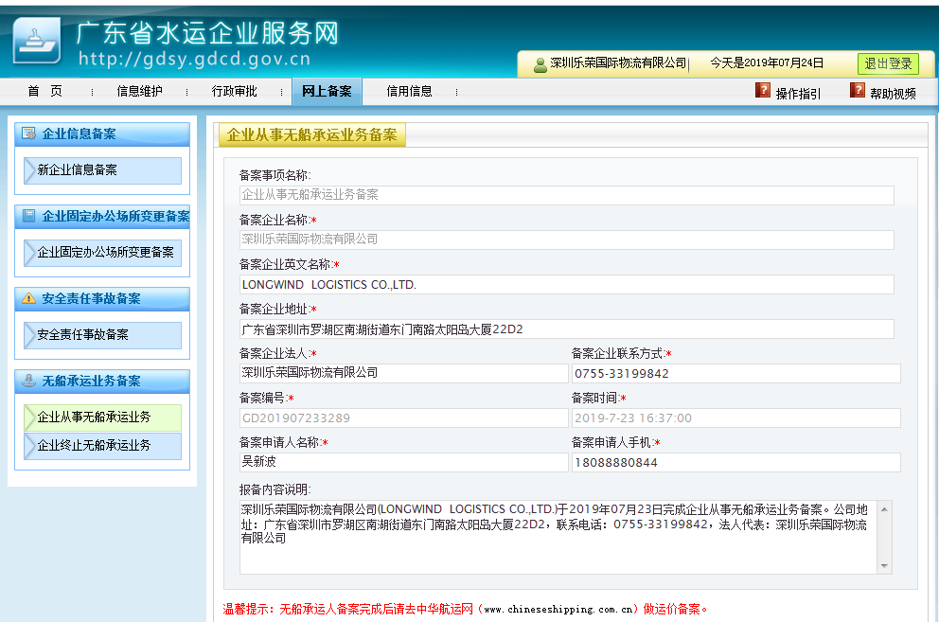Click the 企业信息备案 panel header
Image resolution: width=939 pixels, height=622 pixels.
(102, 133)
